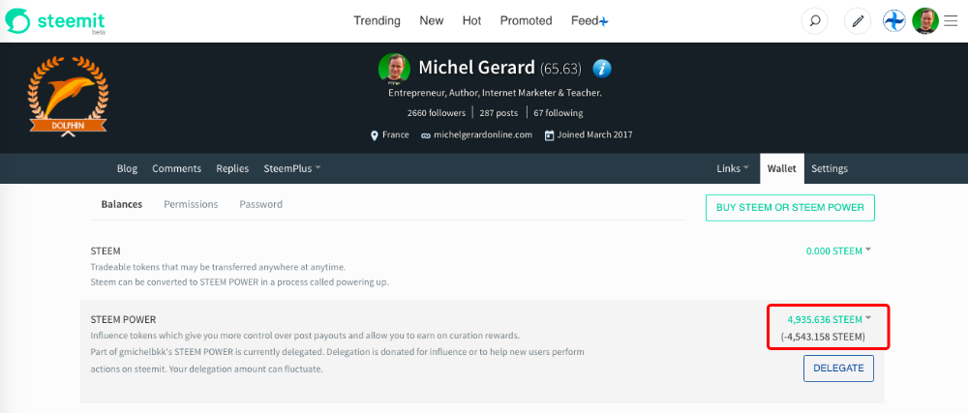This screenshot has width=968, height=413.
Task: Expand the 0.000 STEEM balance dropdown
Action: (x=838, y=251)
